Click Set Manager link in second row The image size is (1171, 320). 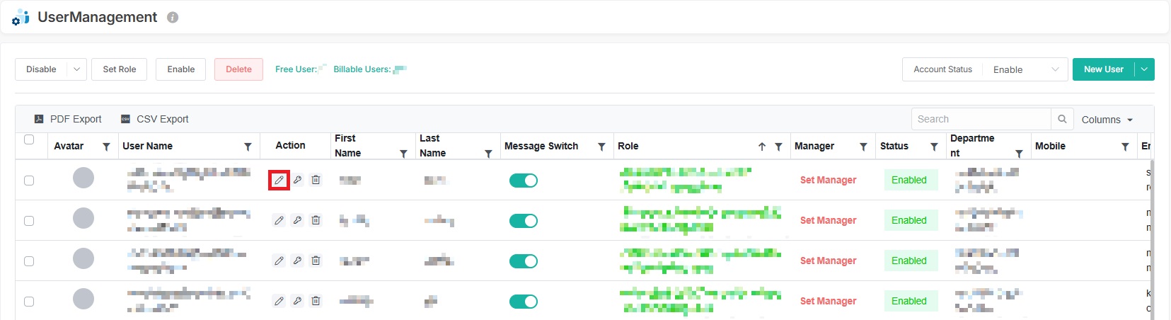click(828, 220)
